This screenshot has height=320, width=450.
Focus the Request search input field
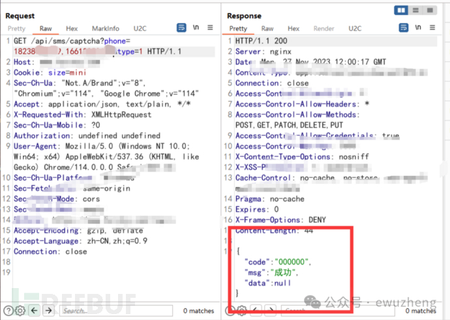coord(116,310)
